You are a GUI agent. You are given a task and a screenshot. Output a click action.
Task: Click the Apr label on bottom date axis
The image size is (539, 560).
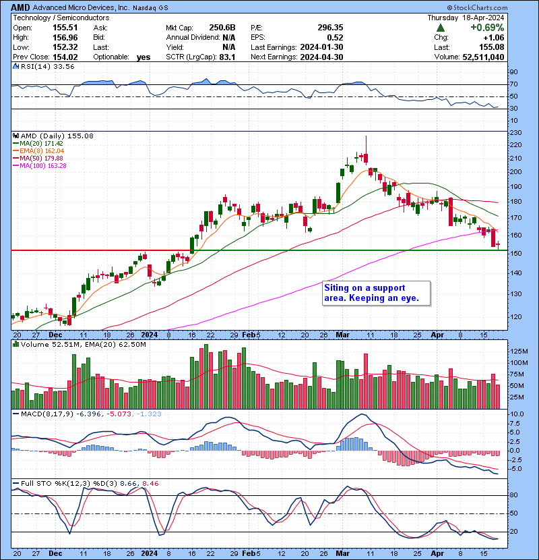438,553
